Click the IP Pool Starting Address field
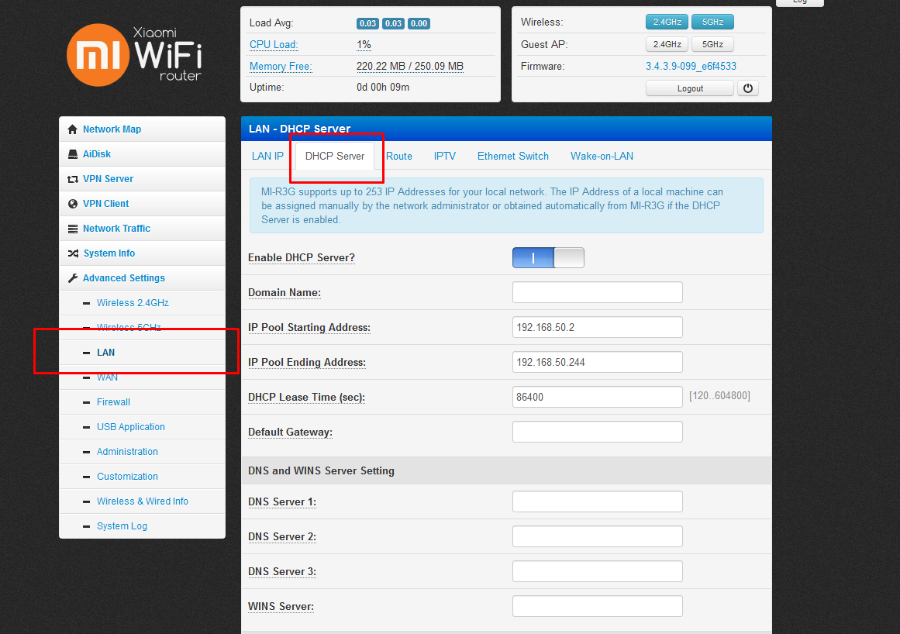The height and width of the screenshot is (634, 900). 597,327
